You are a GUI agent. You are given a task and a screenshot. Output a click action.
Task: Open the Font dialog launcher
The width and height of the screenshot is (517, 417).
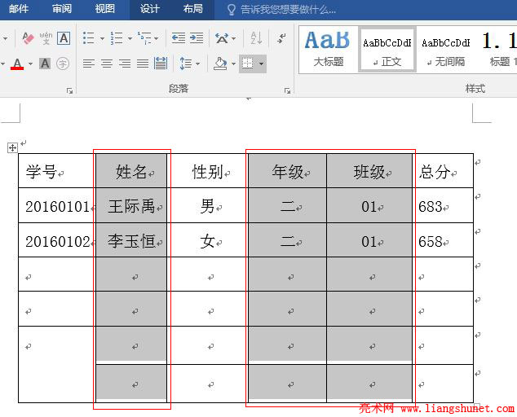click(69, 90)
